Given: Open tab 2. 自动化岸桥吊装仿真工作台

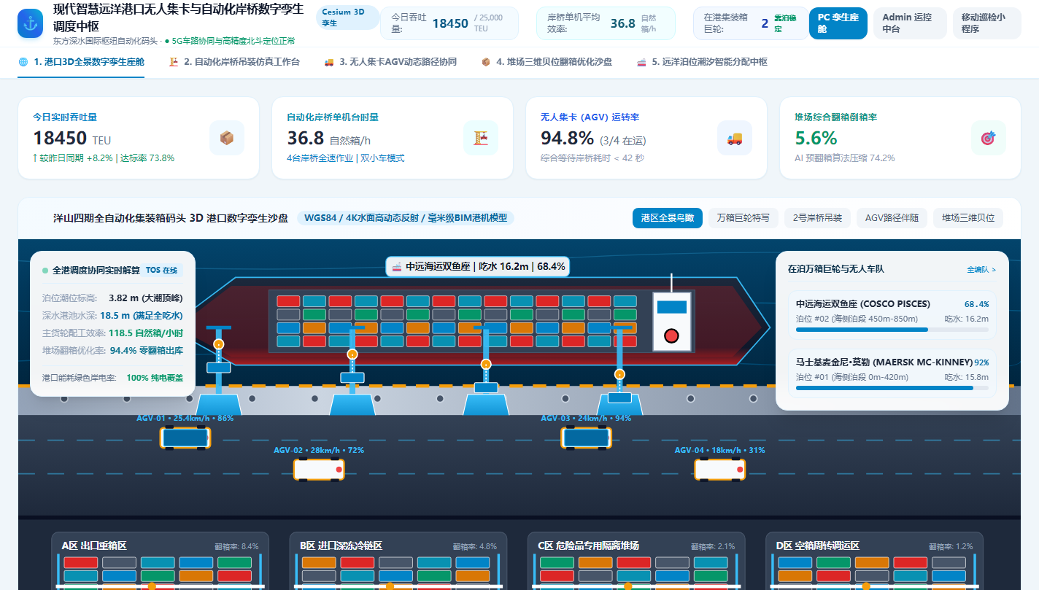Looking at the screenshot, I should click(234, 62).
